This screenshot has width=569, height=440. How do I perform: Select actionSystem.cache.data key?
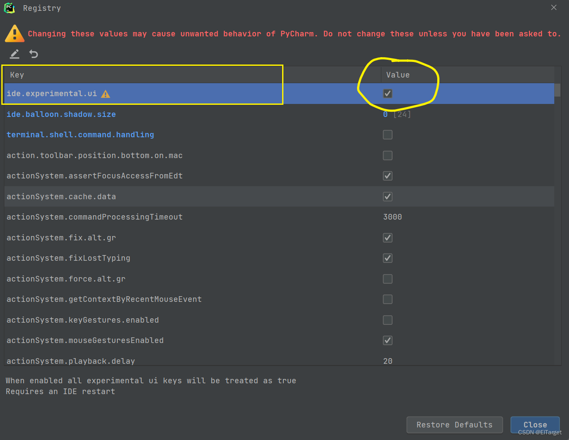(61, 197)
